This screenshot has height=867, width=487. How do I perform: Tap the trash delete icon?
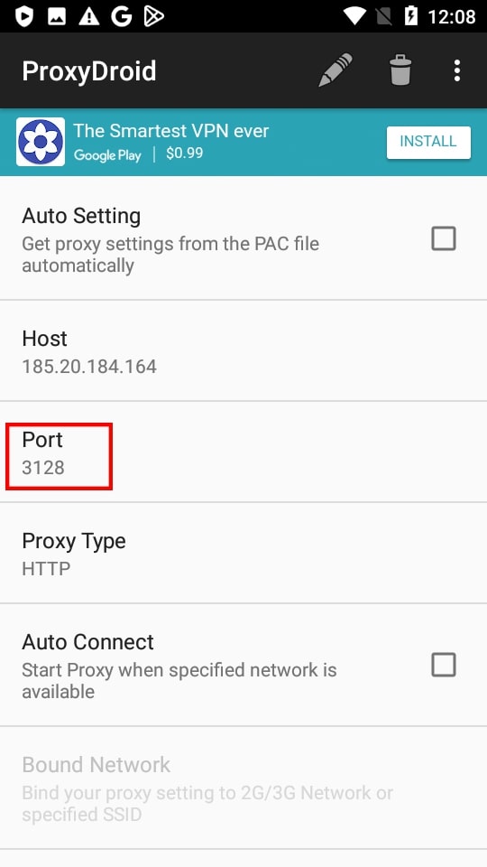tap(400, 70)
